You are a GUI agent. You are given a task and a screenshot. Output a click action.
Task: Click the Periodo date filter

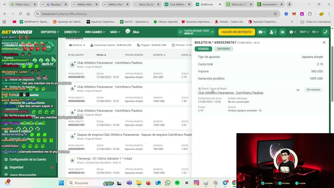click(182, 45)
